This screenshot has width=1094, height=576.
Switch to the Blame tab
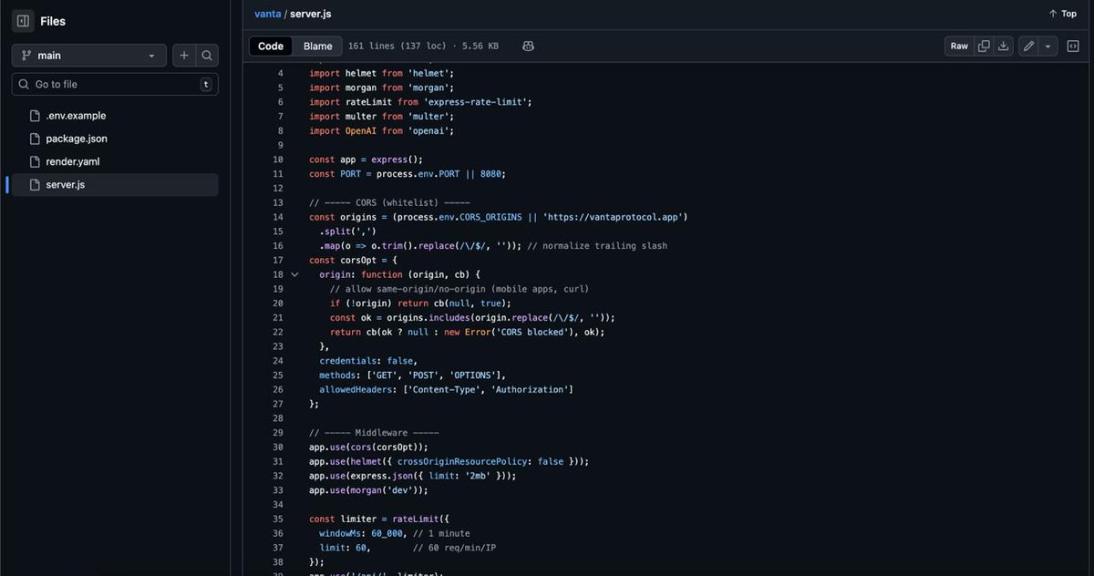pos(318,46)
